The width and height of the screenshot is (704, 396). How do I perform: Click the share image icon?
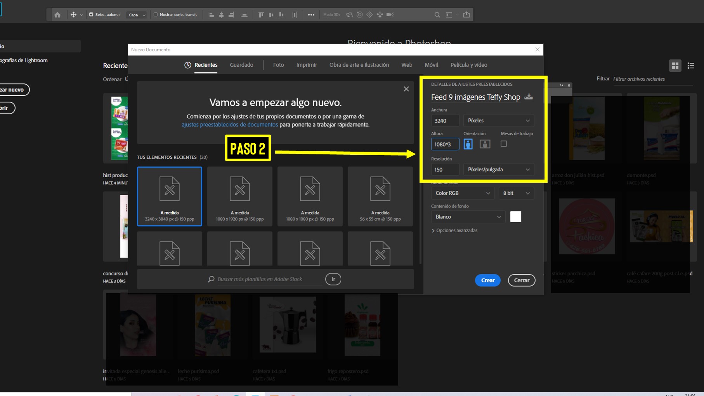(x=466, y=15)
